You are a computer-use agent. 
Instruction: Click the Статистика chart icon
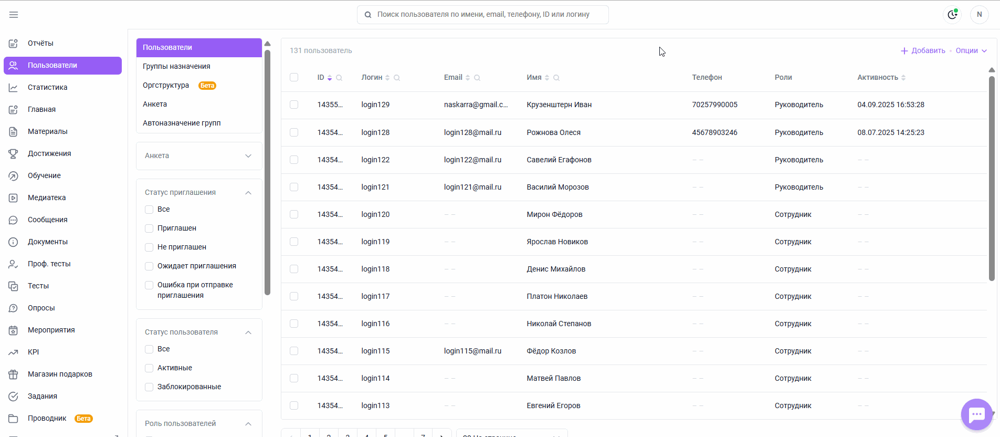tap(14, 87)
